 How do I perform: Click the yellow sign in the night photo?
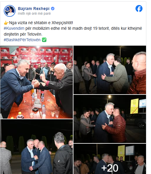pyautogui.click(x=134, y=106)
